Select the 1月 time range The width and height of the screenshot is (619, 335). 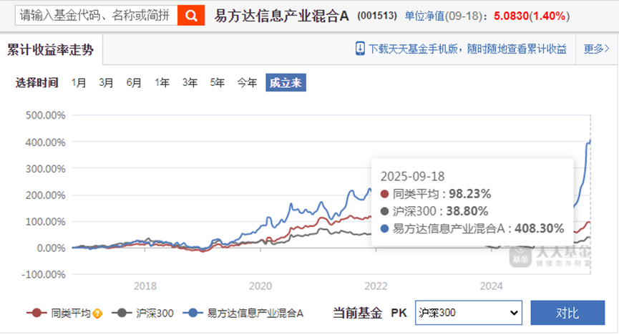point(79,82)
